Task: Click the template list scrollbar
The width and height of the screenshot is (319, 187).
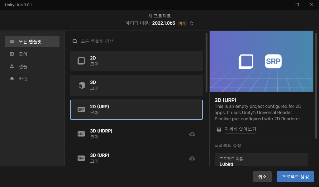Action: pyautogui.click(x=207, y=62)
